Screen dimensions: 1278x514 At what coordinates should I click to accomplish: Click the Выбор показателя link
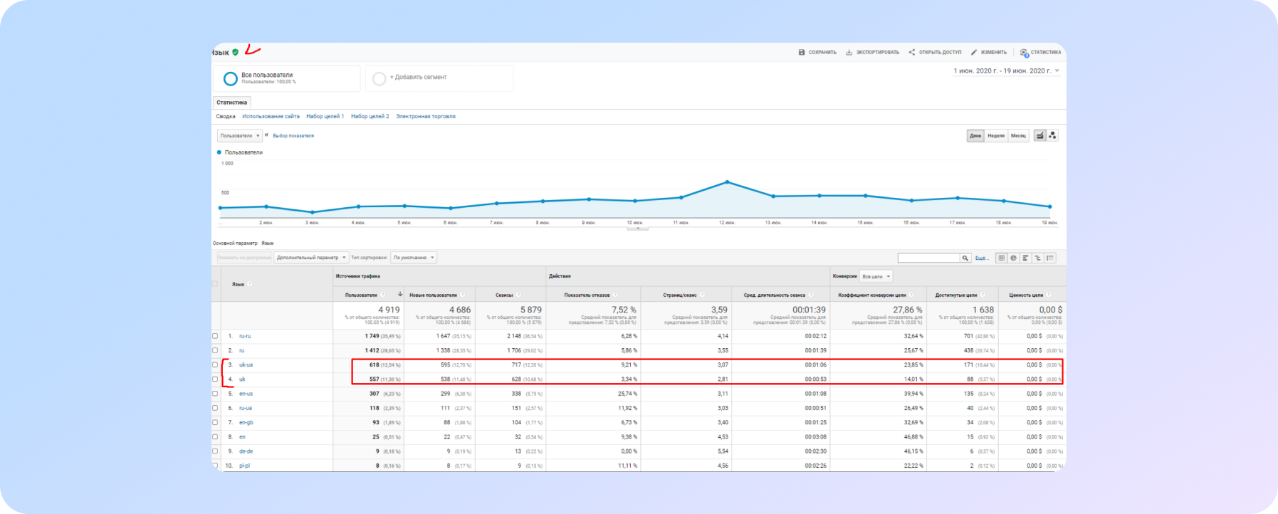pyautogui.click(x=293, y=136)
